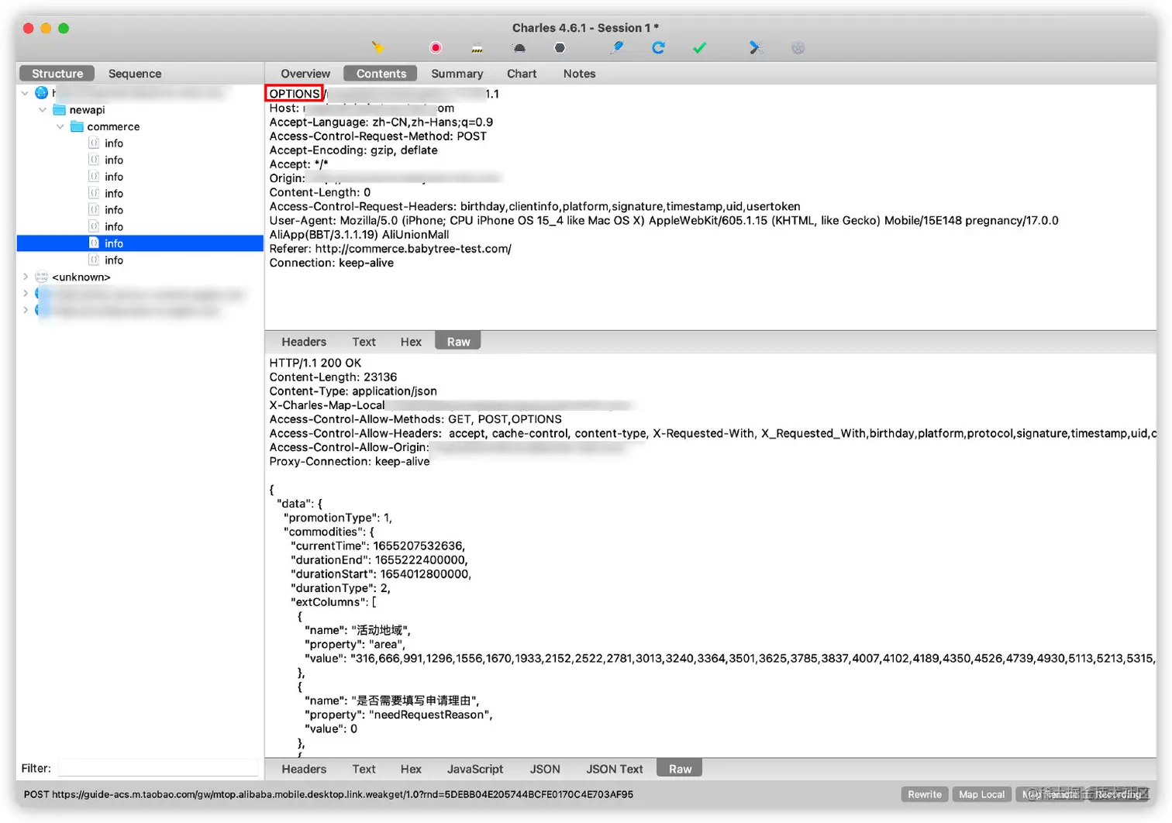Viewport: 1172px width, 823px height.
Task: Click the POST guide-acs.m.taobao.com status text
Action: click(328, 794)
